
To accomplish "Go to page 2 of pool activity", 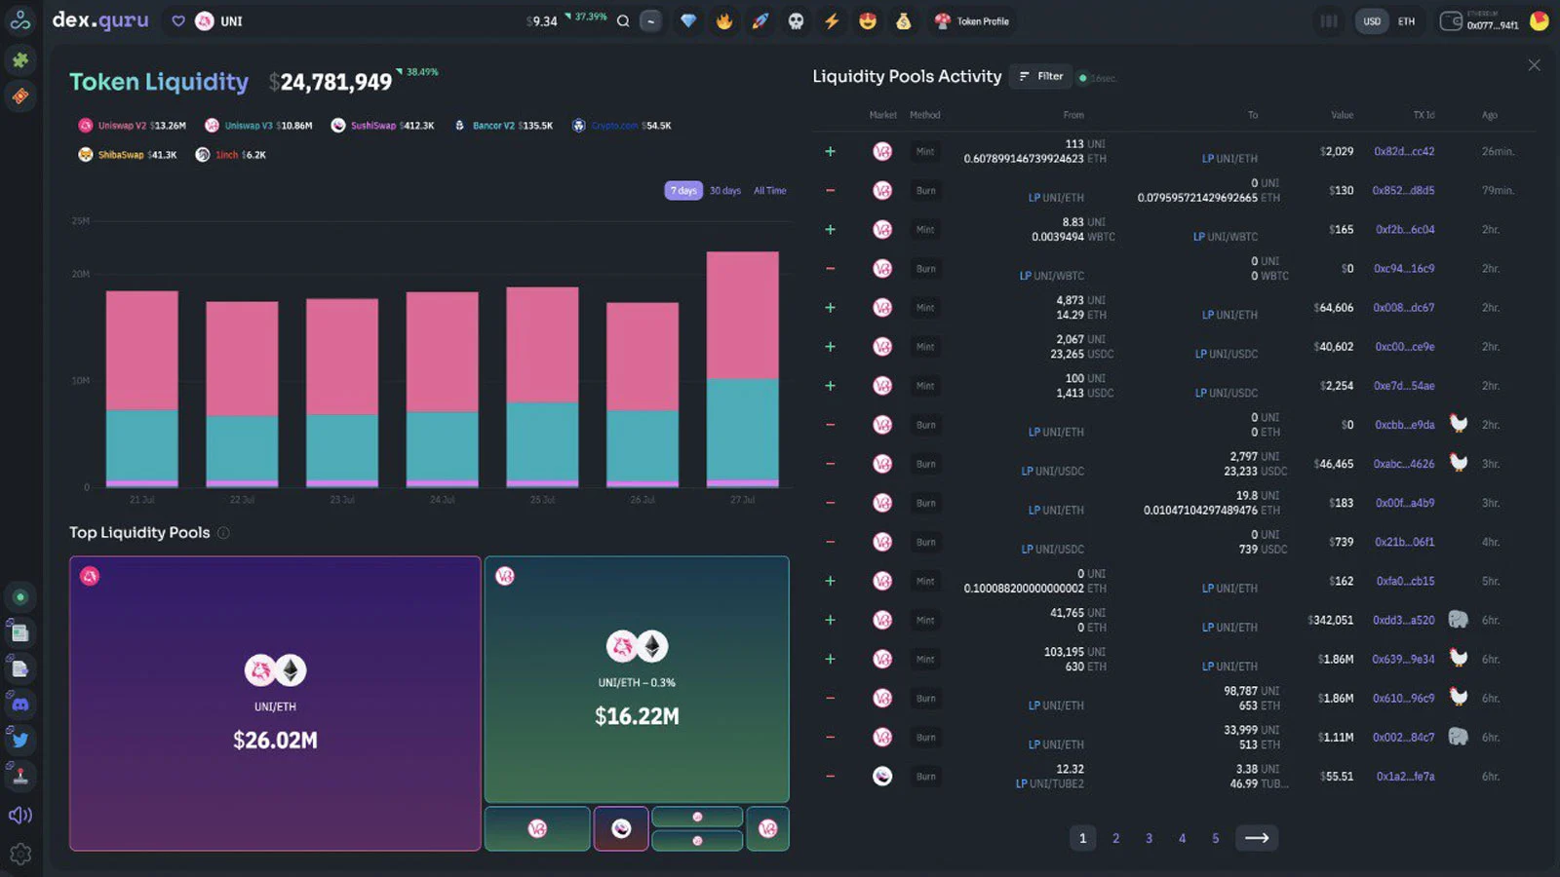I will click(1115, 838).
